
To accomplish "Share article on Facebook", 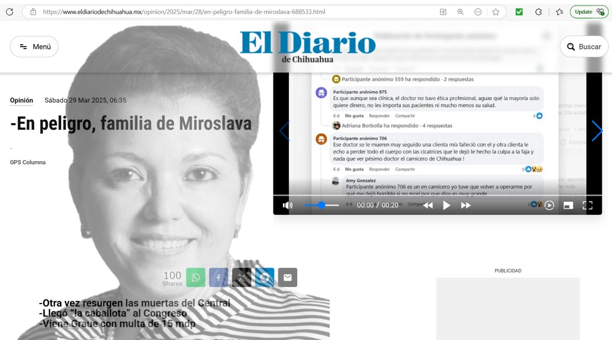I will tap(218, 278).
